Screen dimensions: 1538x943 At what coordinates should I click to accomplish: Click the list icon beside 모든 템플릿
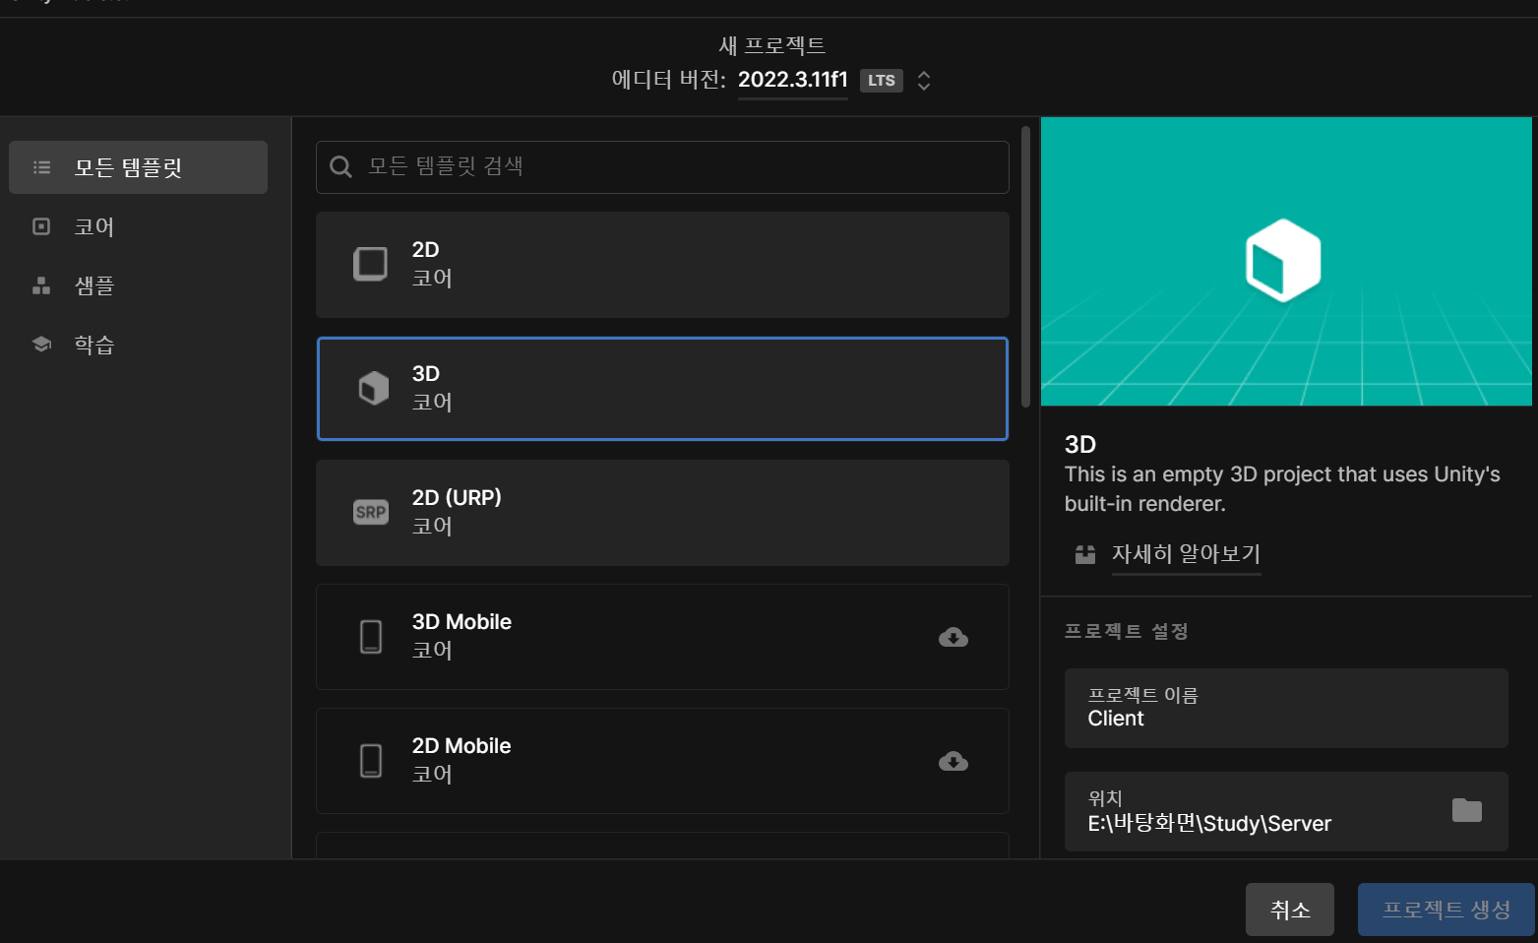[x=41, y=167]
